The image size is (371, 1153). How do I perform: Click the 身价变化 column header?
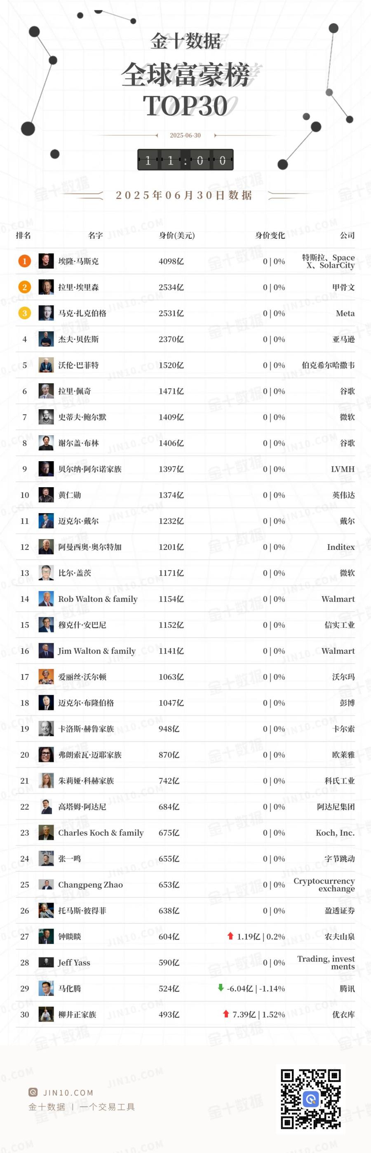(x=270, y=236)
